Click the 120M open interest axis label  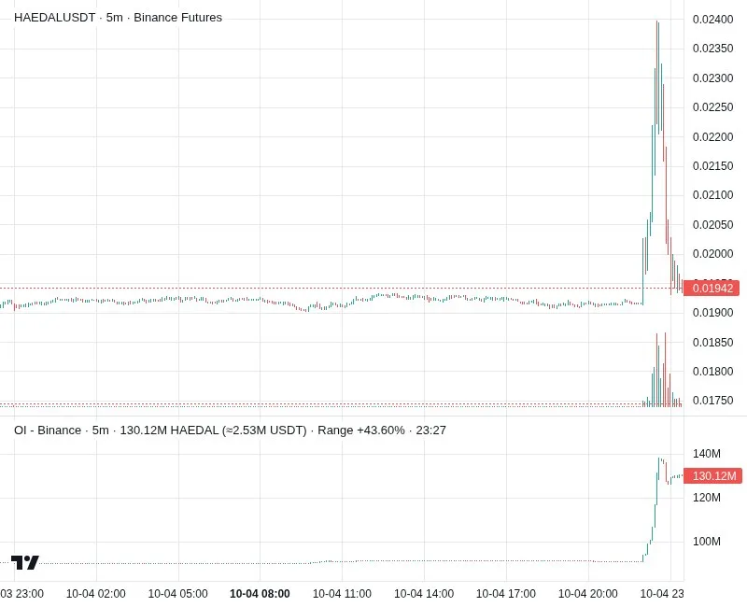[707, 498]
